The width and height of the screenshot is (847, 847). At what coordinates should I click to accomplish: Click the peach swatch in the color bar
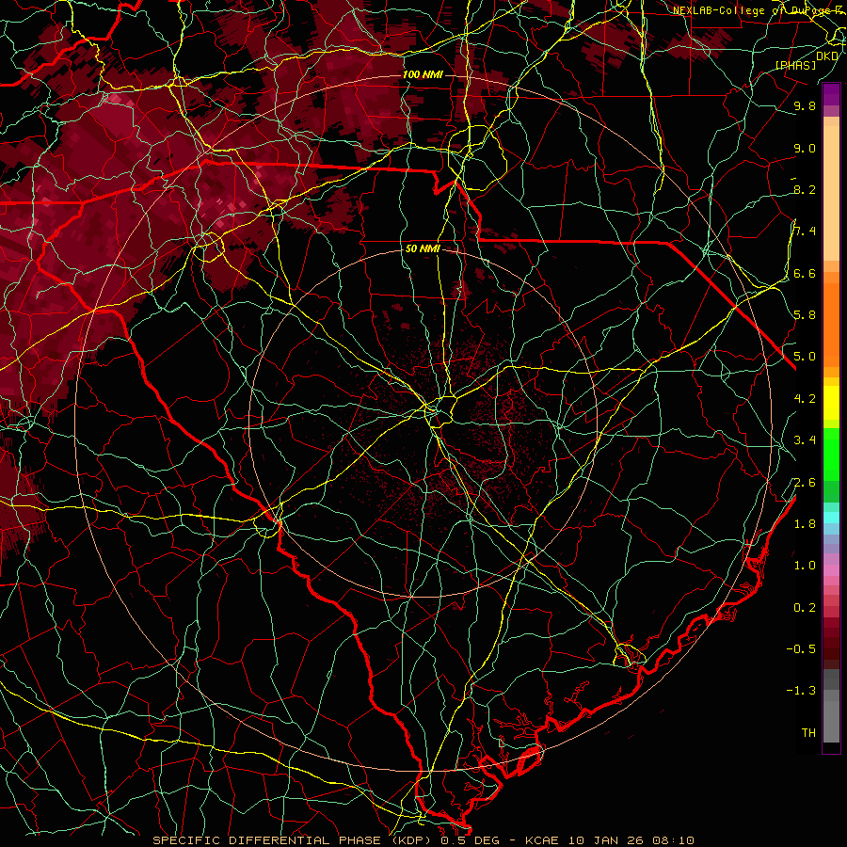831,193
